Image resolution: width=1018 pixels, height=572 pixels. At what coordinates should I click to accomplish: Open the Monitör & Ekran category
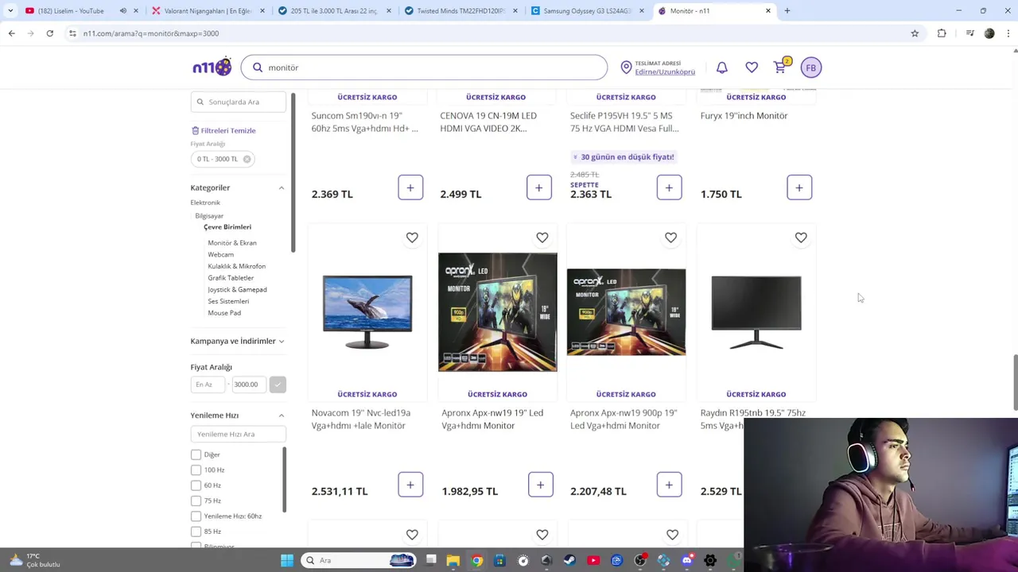(232, 243)
